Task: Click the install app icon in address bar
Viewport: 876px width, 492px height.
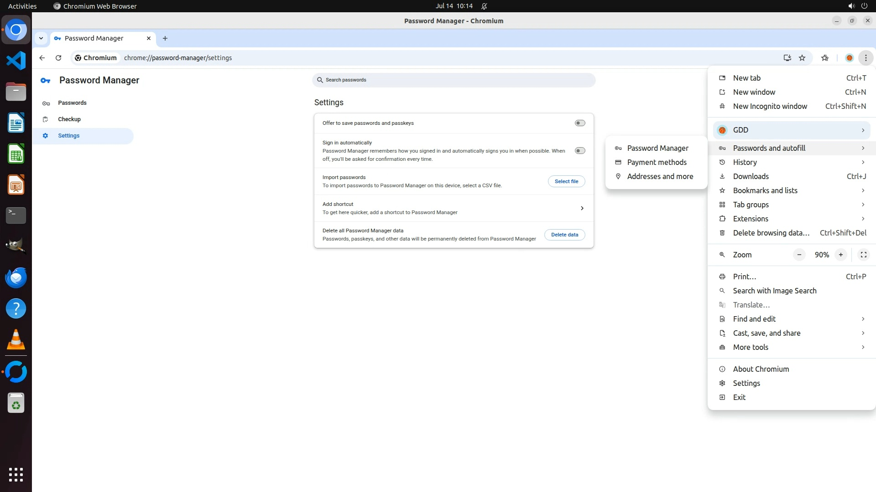Action: pos(787,58)
